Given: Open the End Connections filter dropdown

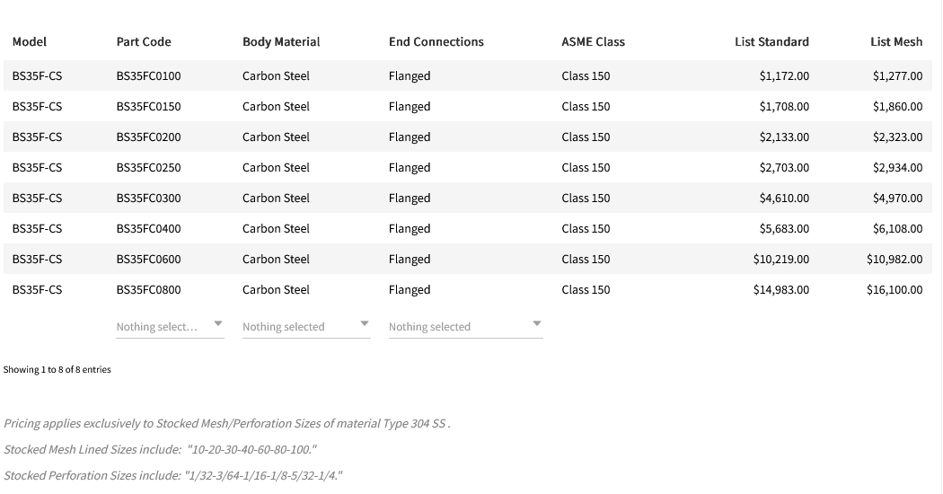Looking at the screenshot, I should click(x=465, y=327).
